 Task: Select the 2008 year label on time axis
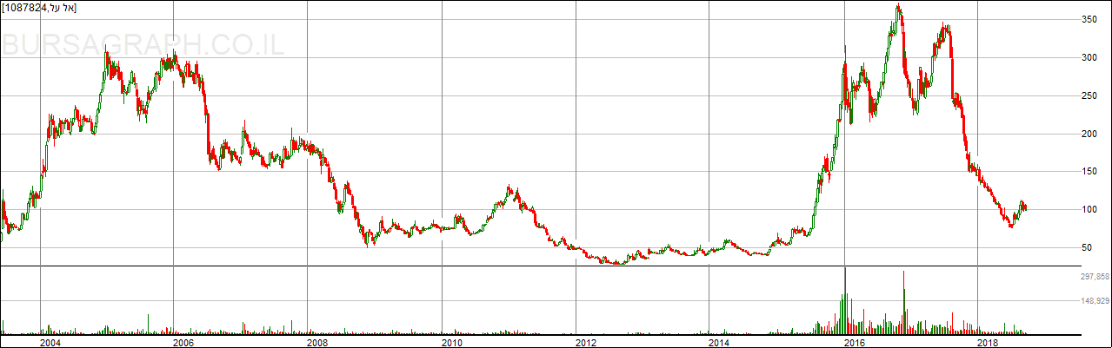(317, 342)
